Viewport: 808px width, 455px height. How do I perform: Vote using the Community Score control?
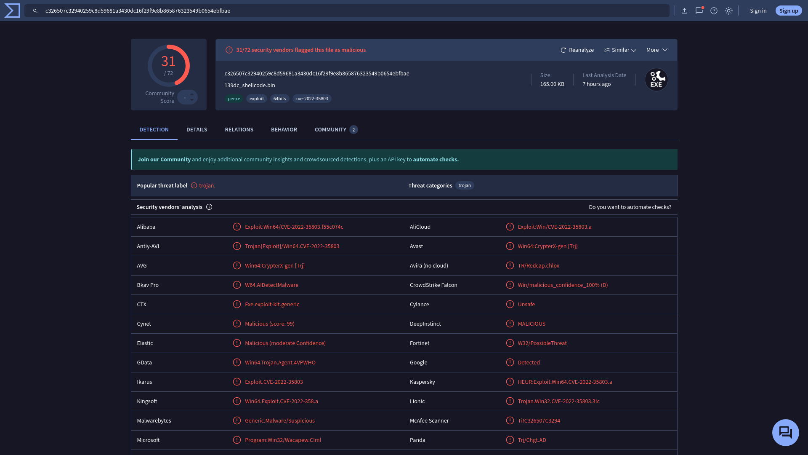[x=187, y=97]
